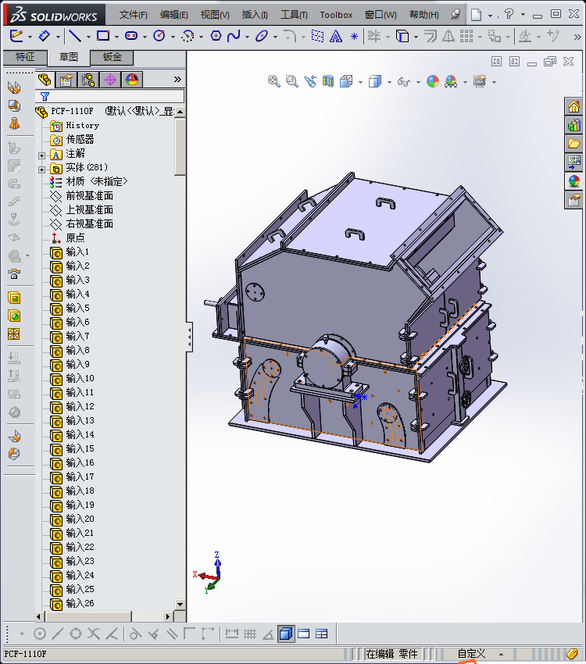Select 输入10 in the feature tree
This screenshot has height=664, width=586.
pyautogui.click(x=80, y=378)
